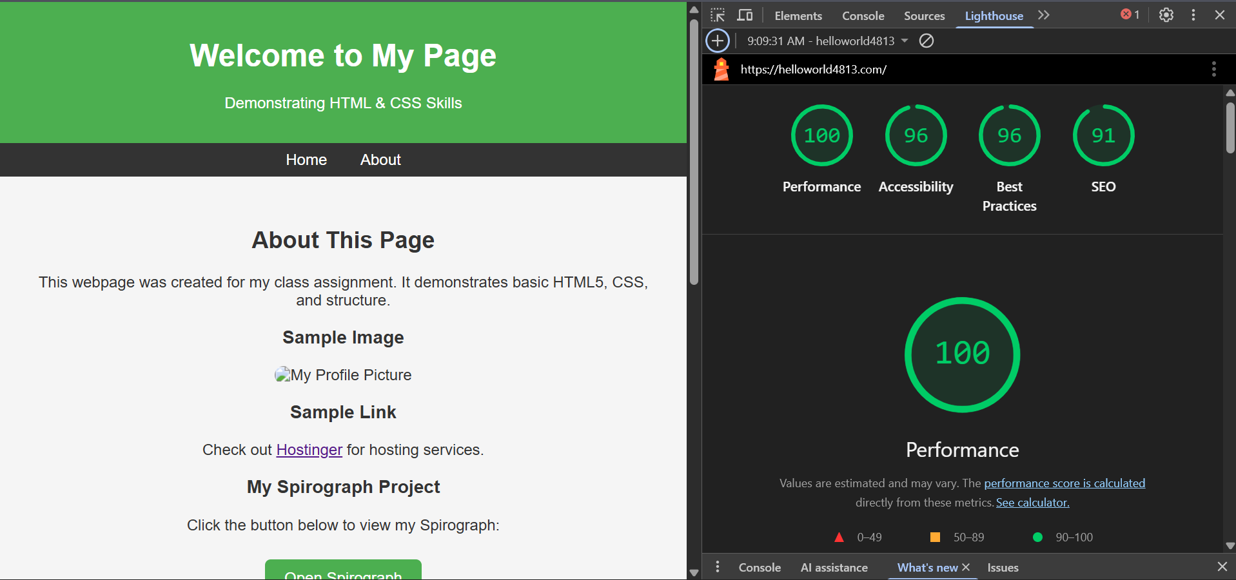Switch to the Console panel
Screen dimensions: 1236x580
click(863, 15)
